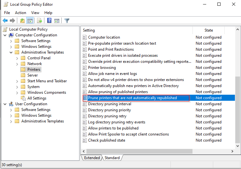Select the Point and Print Restrictions setting

111,49
